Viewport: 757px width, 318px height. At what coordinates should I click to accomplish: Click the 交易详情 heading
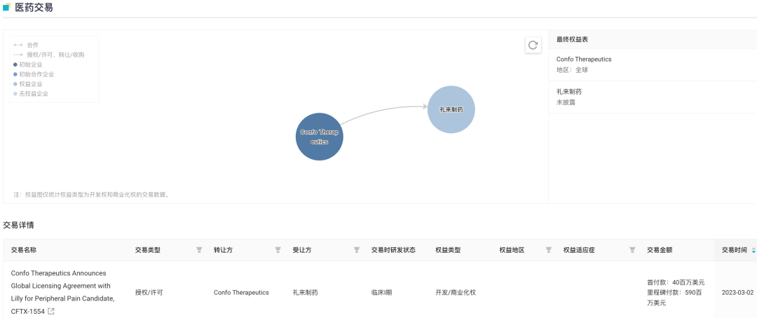pos(18,225)
